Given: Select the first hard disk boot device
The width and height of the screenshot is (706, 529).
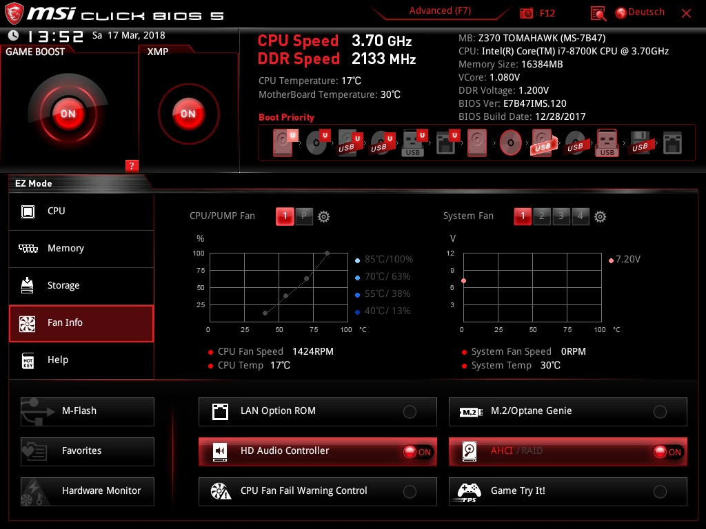Looking at the screenshot, I should [285, 143].
